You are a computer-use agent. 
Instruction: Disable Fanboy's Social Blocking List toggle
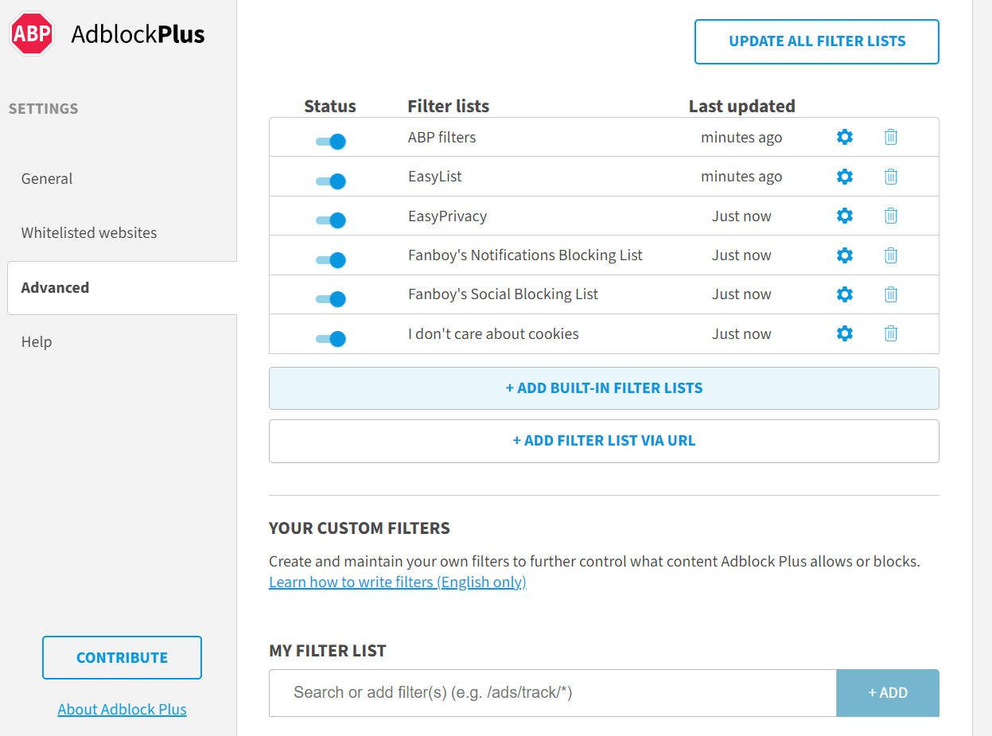329,298
